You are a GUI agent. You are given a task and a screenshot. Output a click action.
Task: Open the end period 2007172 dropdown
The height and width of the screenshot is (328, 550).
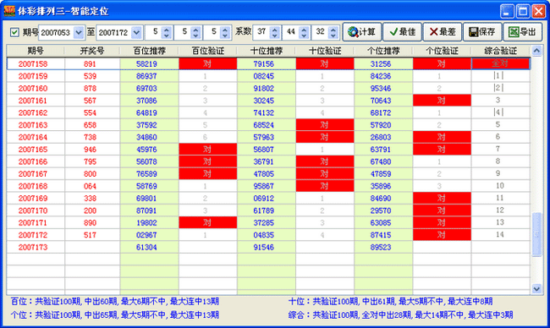coord(136,33)
